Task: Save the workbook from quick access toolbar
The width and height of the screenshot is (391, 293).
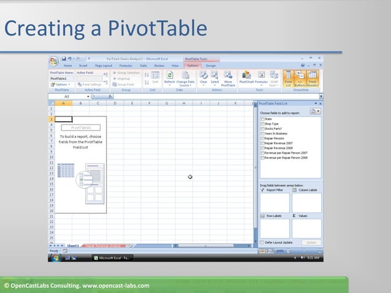Action: tap(64, 59)
